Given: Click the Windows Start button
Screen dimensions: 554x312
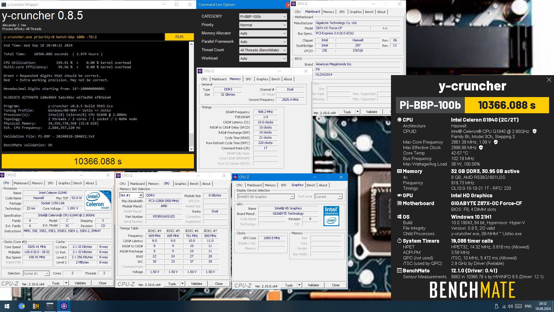Looking at the screenshot, I should point(7,306).
